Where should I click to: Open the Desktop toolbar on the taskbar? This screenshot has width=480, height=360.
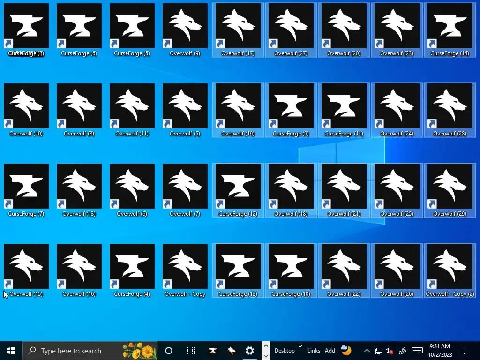[285, 351]
